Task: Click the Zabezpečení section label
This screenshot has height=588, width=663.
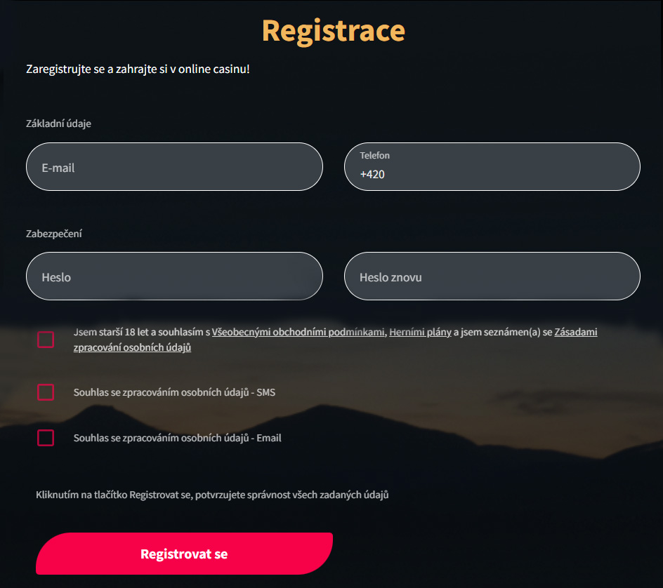Action: [54, 234]
